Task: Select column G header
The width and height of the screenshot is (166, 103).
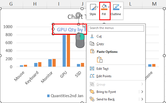Action: point(11,4)
